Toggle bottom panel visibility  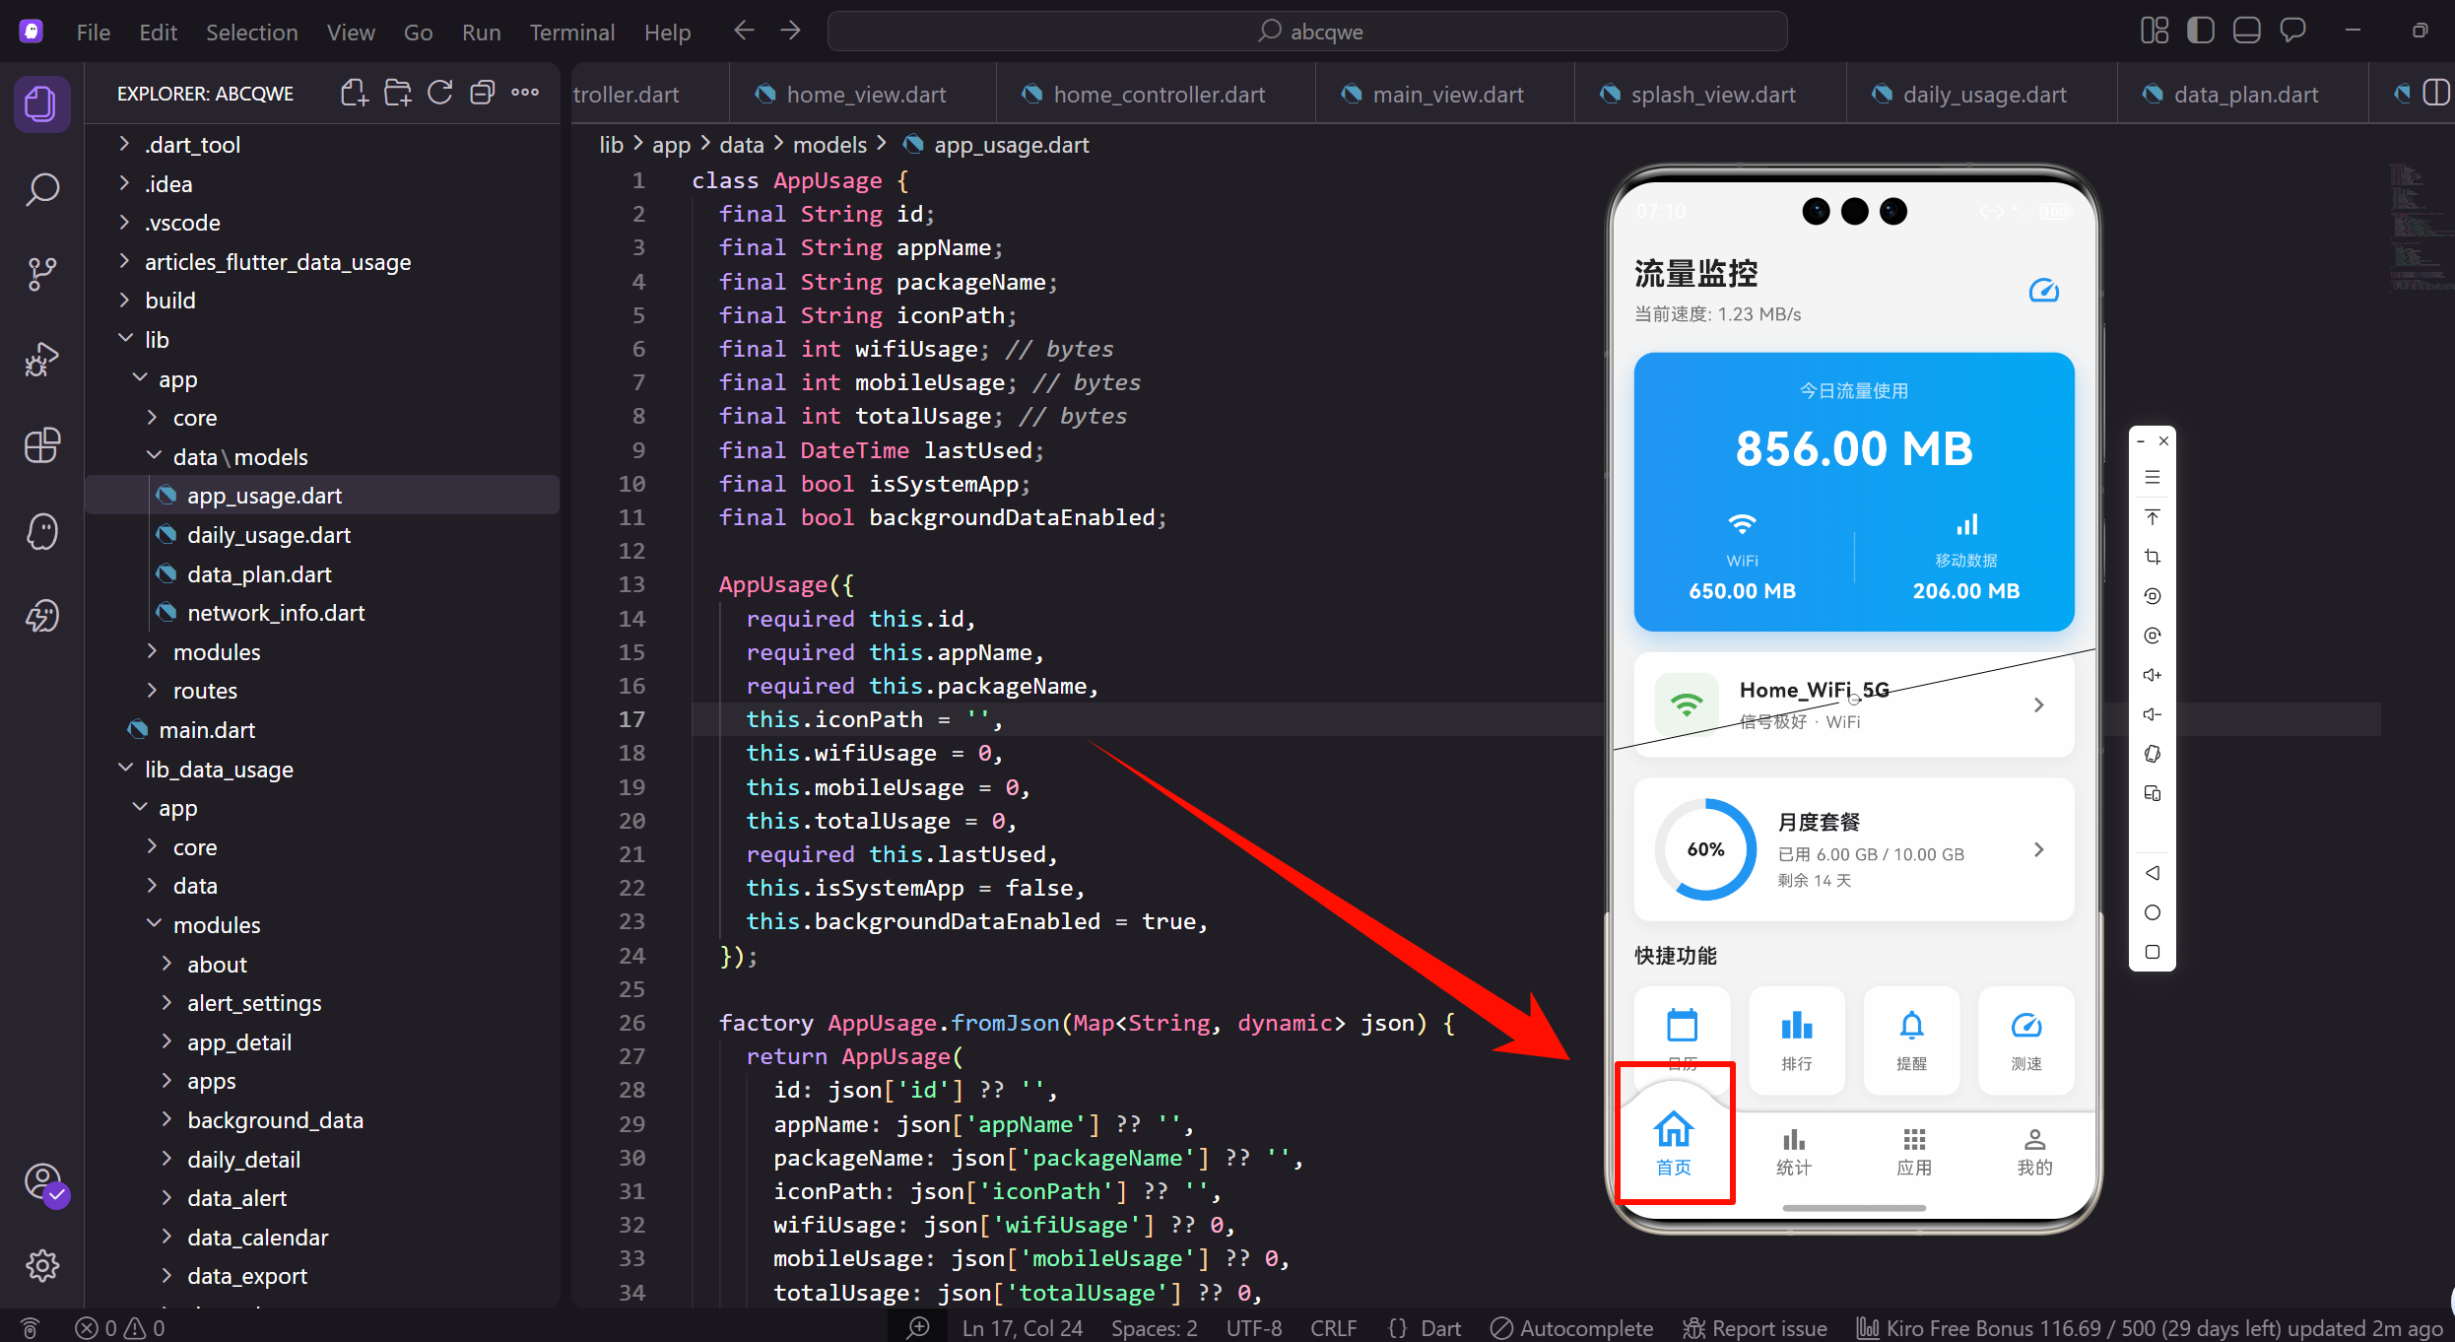[x=2246, y=32]
